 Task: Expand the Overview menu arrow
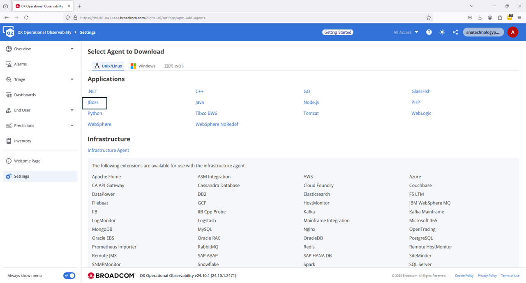(x=72, y=49)
